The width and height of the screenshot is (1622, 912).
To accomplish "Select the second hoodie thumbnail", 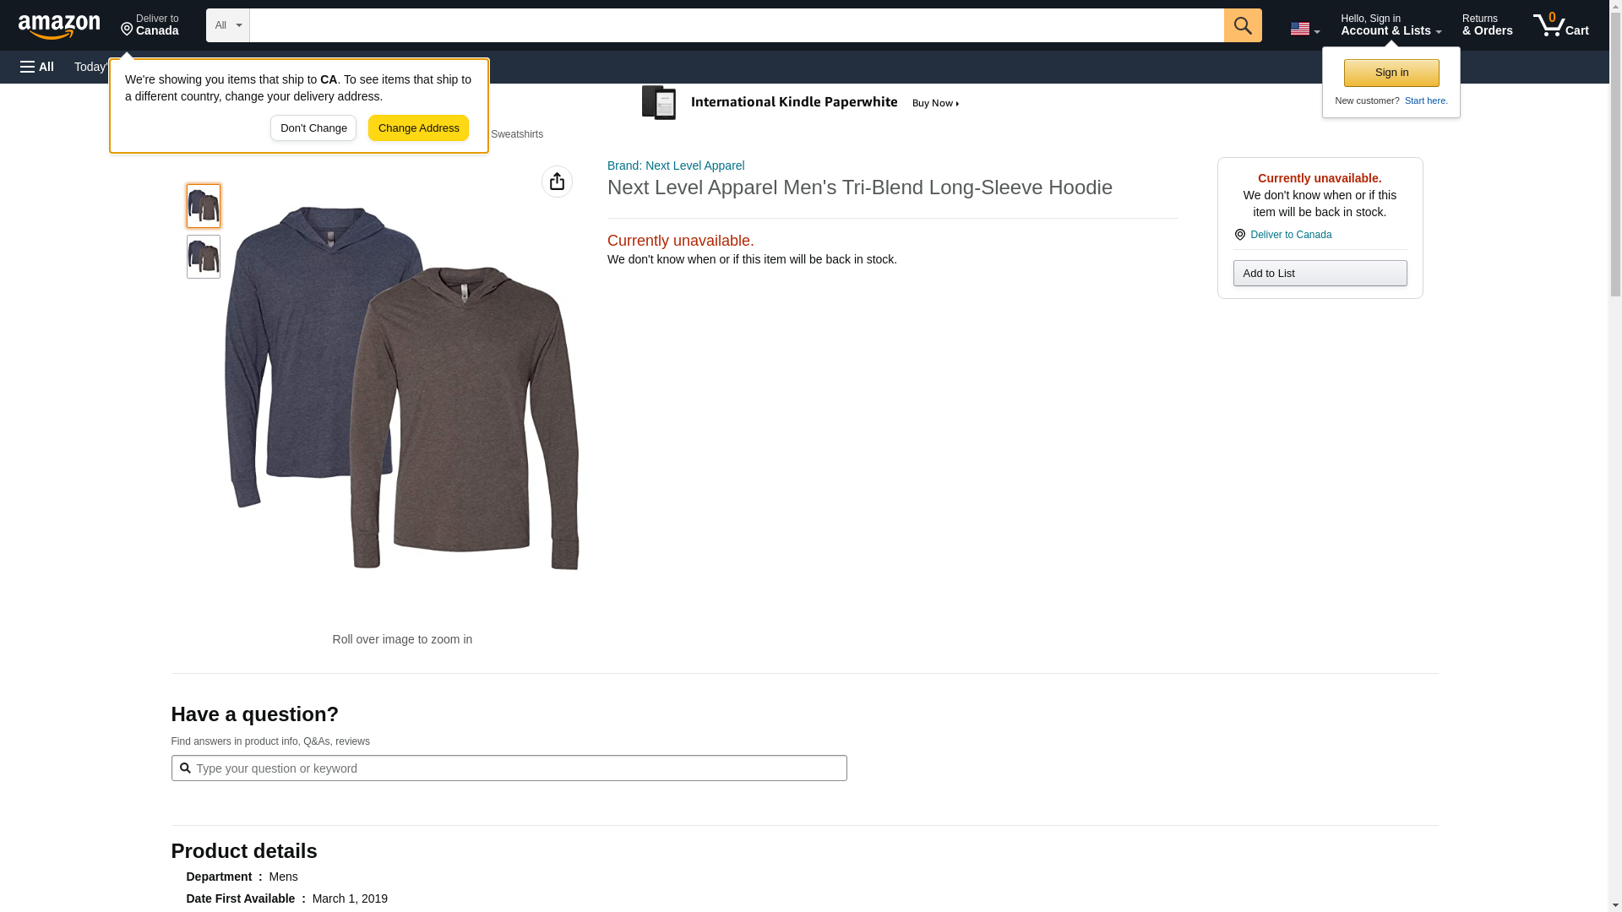I will (x=203, y=257).
